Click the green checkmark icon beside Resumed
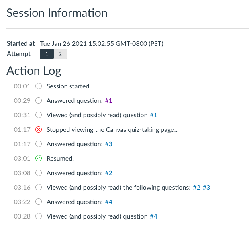The width and height of the screenshot is (249, 241). tap(39, 158)
